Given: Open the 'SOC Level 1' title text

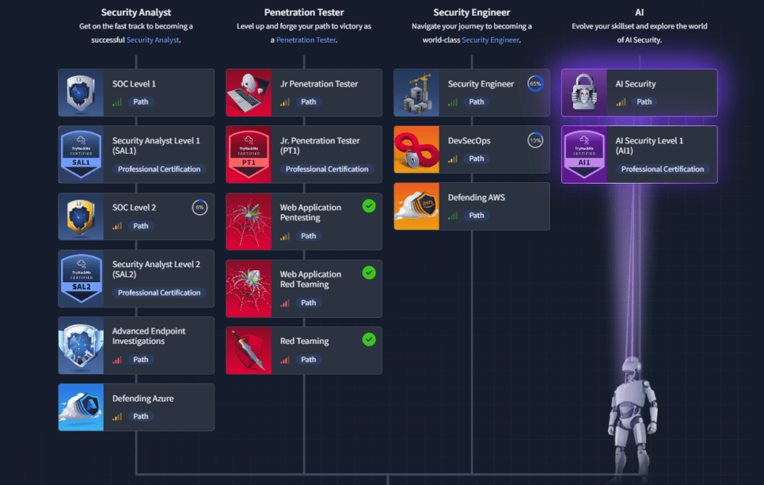Looking at the screenshot, I should (134, 84).
